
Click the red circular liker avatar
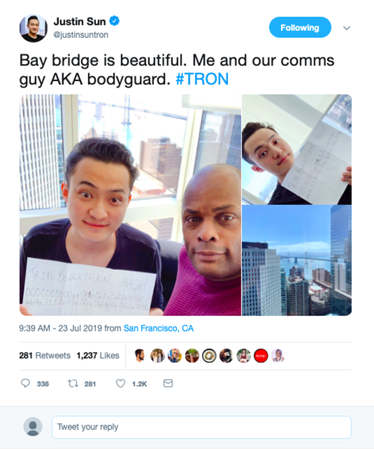click(x=261, y=356)
